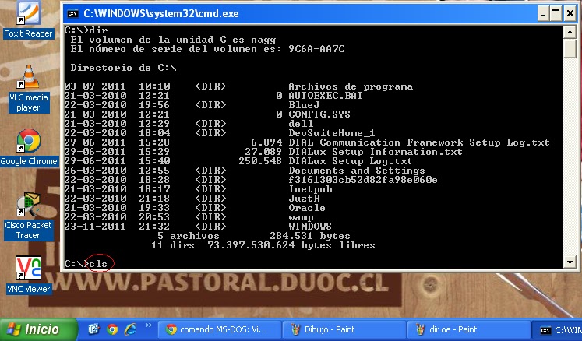Expand the quick launch overflow chevron
582x341 pixels.
(149, 325)
